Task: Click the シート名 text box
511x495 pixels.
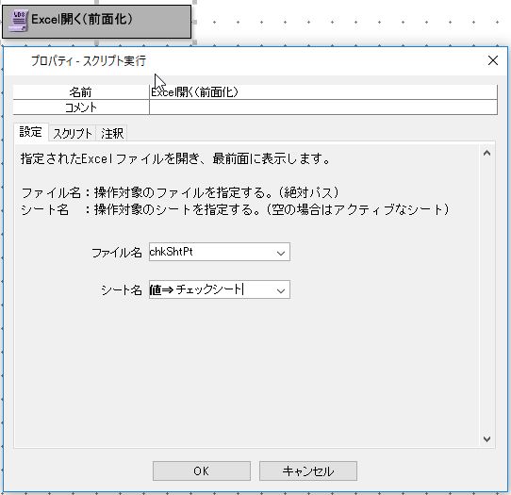Action: click(211, 289)
